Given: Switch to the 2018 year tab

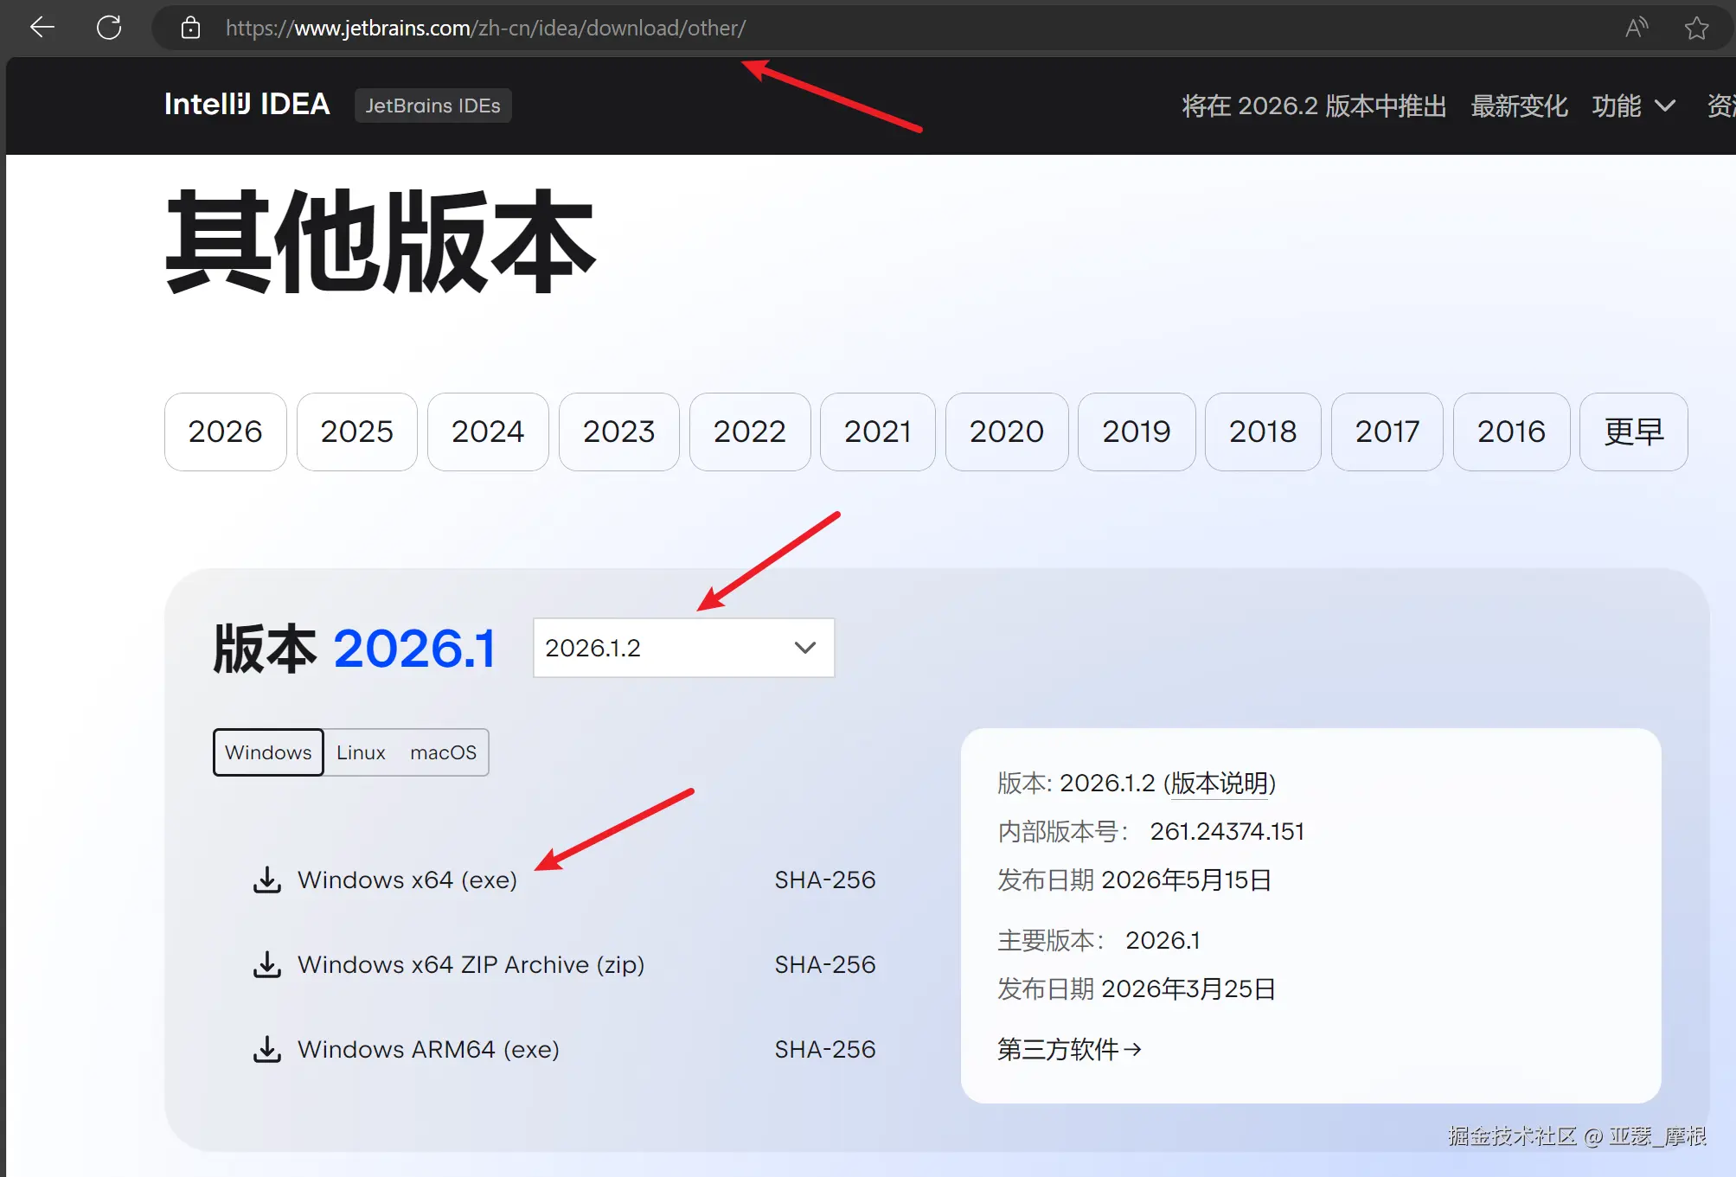Looking at the screenshot, I should click(1263, 432).
